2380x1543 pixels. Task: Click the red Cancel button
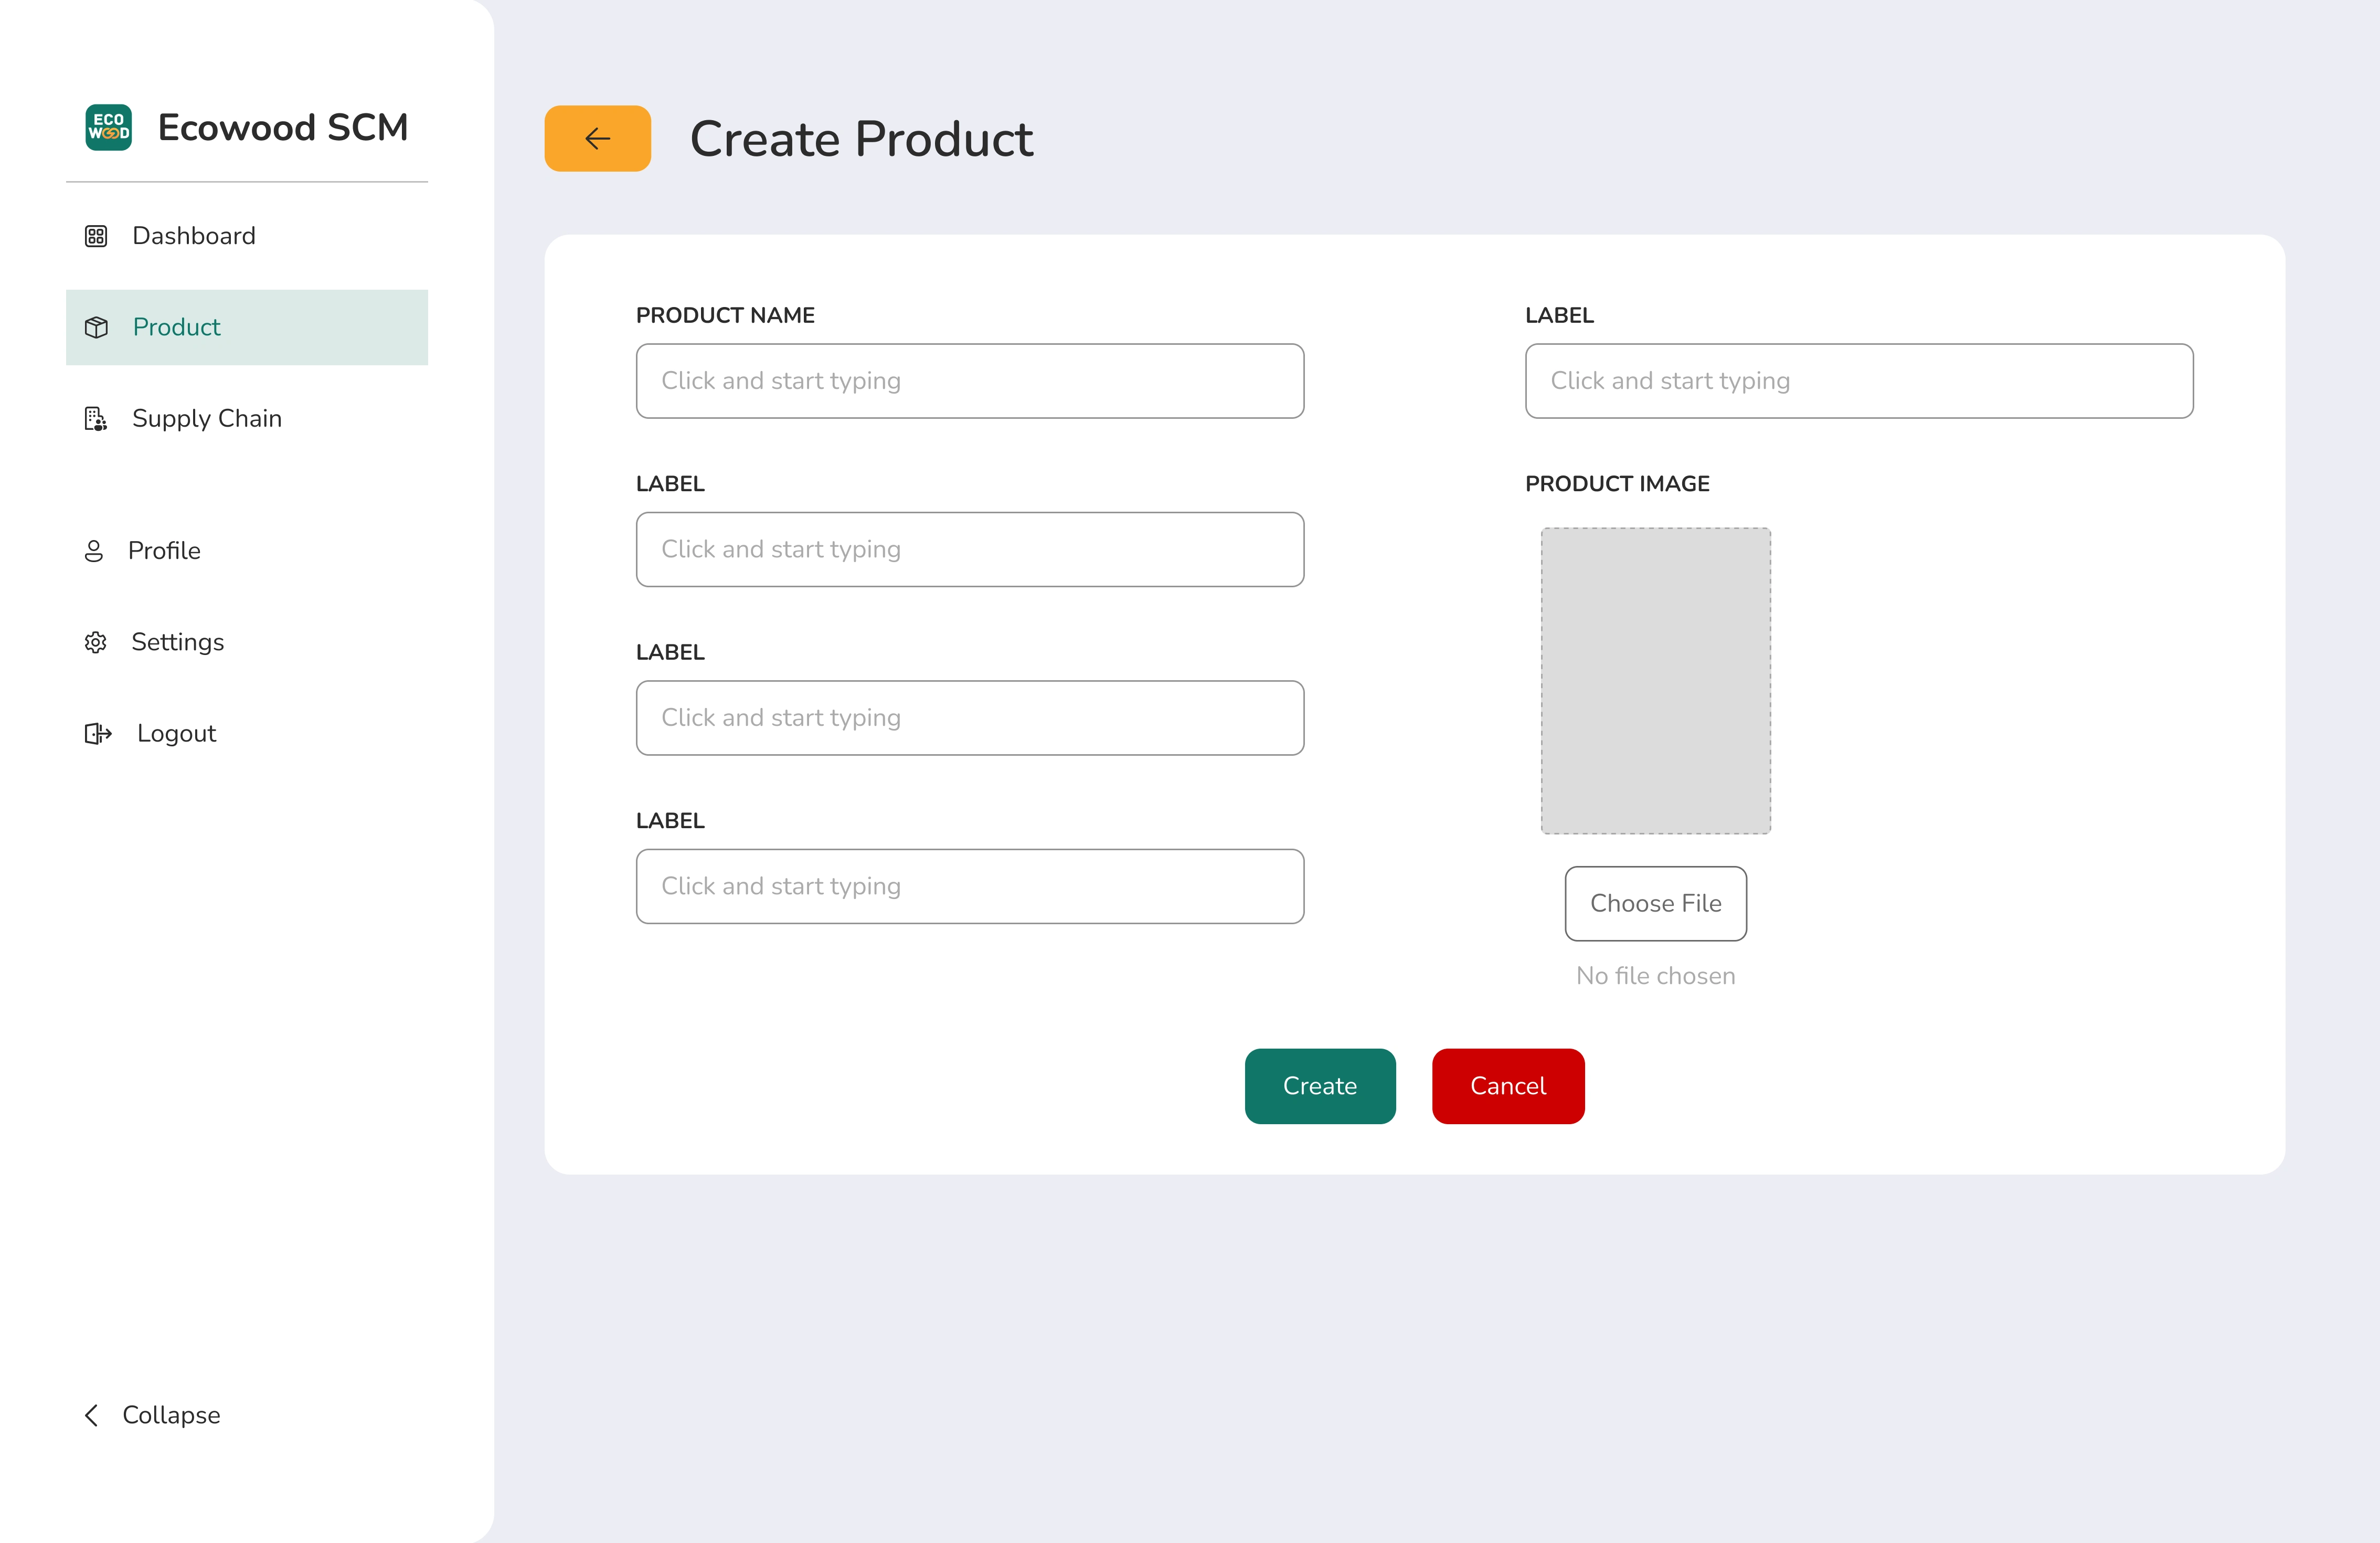coord(1508,1086)
